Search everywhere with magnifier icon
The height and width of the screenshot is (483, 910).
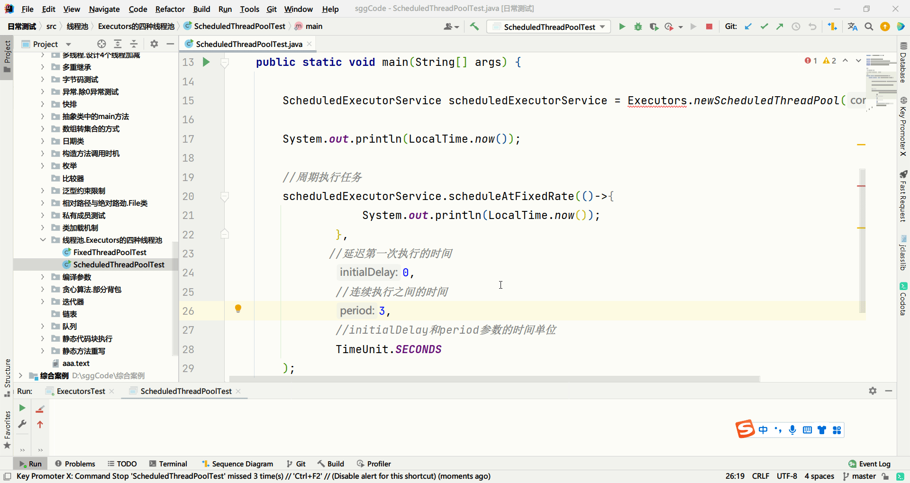pos(869,27)
